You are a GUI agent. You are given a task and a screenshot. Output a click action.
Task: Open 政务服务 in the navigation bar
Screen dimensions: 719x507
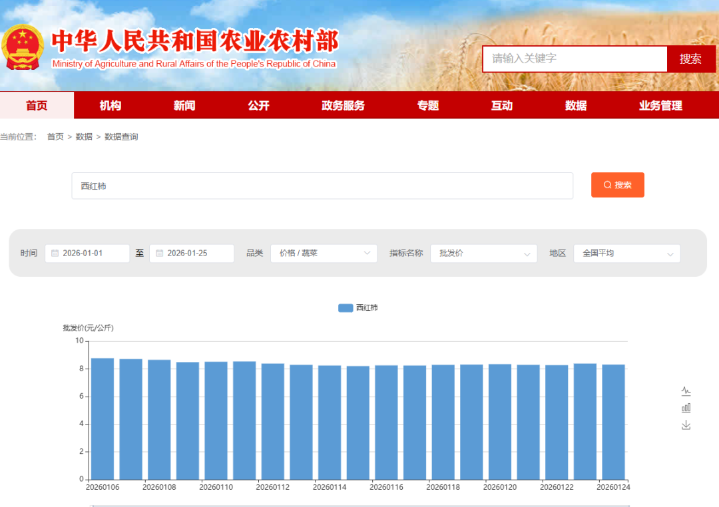click(343, 105)
